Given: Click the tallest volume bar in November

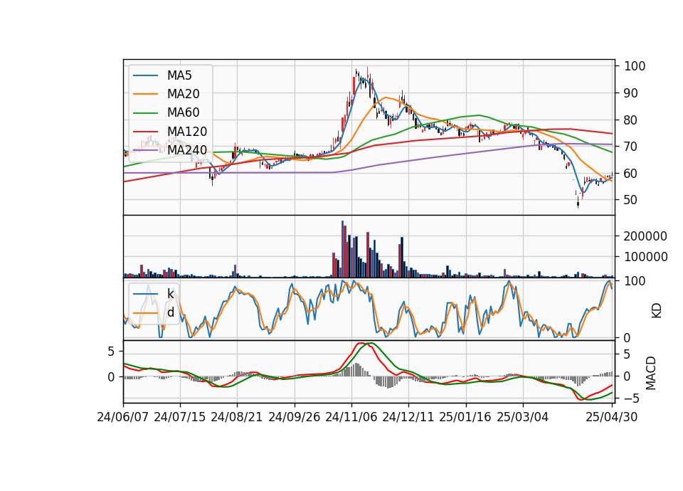Looking at the screenshot, I should [x=342, y=249].
